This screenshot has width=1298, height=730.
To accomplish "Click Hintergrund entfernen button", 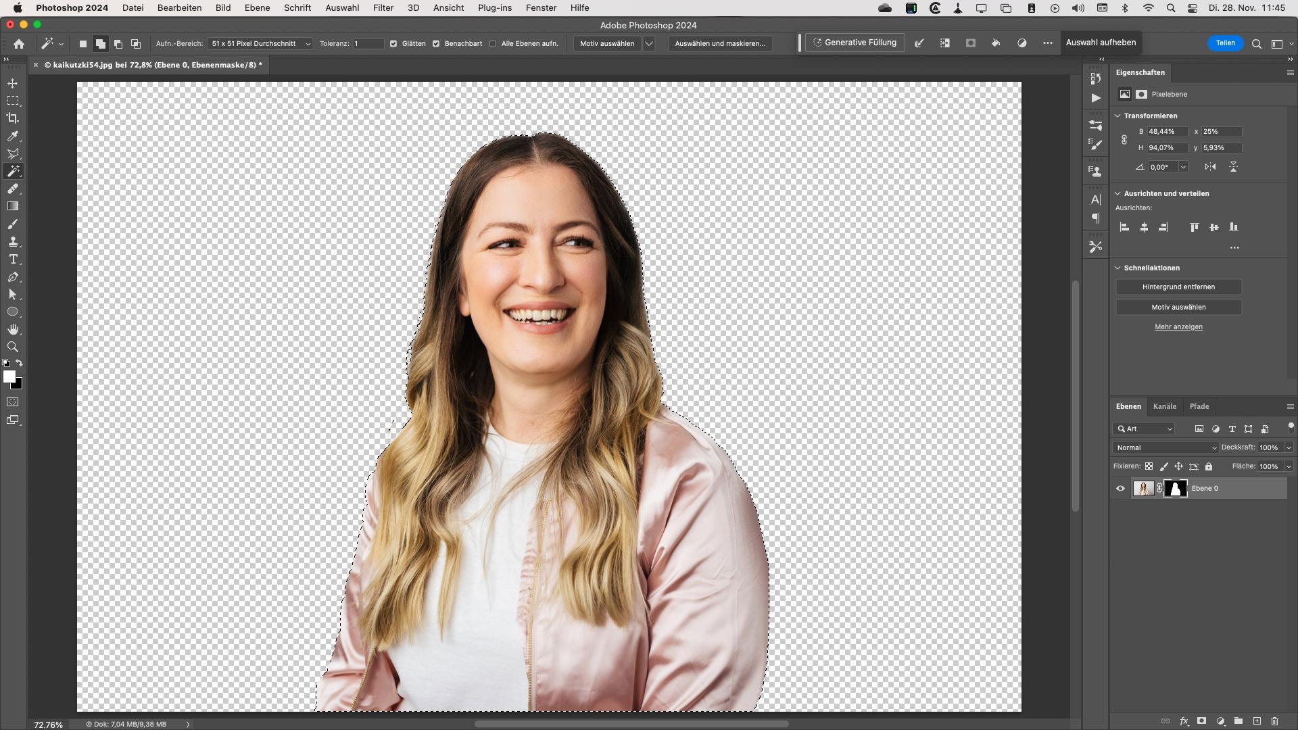I will [x=1178, y=286].
